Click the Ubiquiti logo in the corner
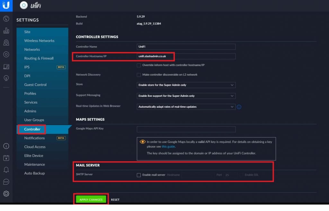The image size is (329, 211). click(x=6, y=5)
